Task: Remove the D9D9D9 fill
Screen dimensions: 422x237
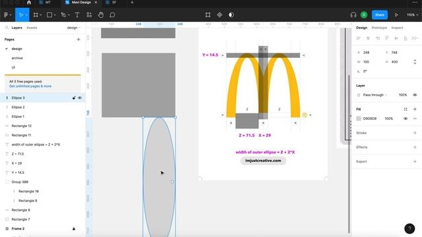Action: [x=415, y=118]
